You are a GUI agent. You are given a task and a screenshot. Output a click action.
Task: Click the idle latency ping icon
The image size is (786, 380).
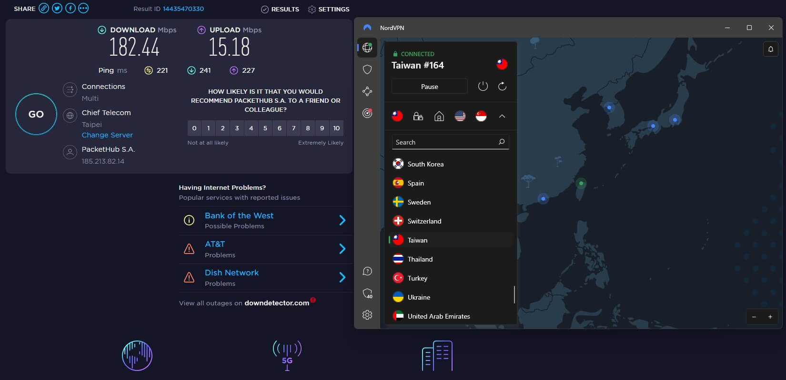pyautogui.click(x=149, y=70)
